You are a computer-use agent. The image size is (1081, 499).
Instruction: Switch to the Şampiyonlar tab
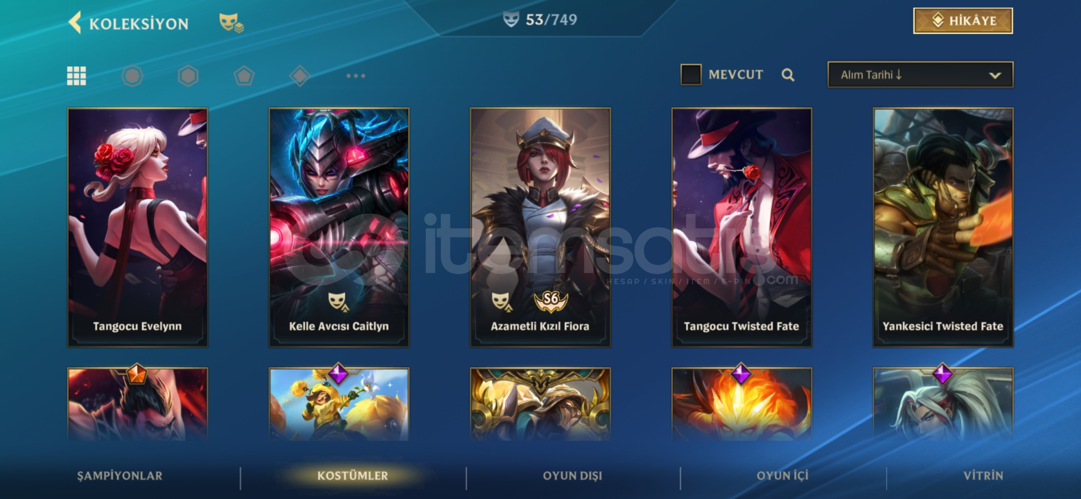[x=120, y=475]
